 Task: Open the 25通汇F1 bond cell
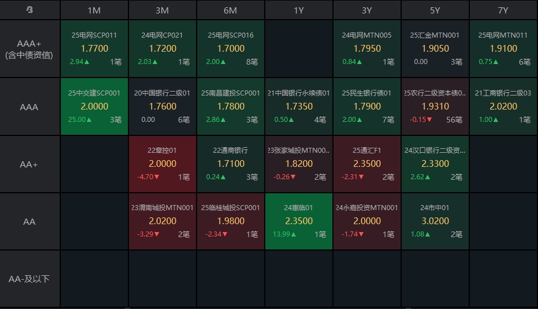click(x=367, y=164)
